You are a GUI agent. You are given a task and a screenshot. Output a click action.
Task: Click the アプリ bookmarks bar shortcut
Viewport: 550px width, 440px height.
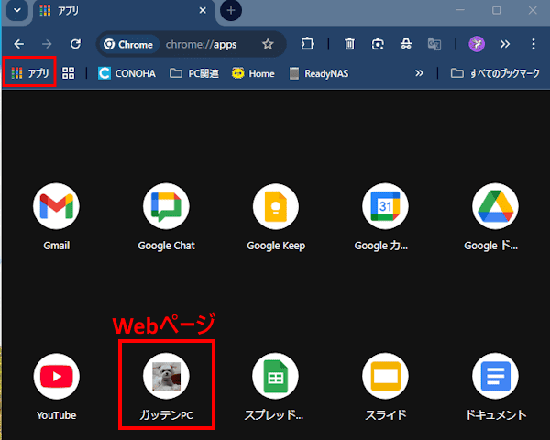[30, 73]
